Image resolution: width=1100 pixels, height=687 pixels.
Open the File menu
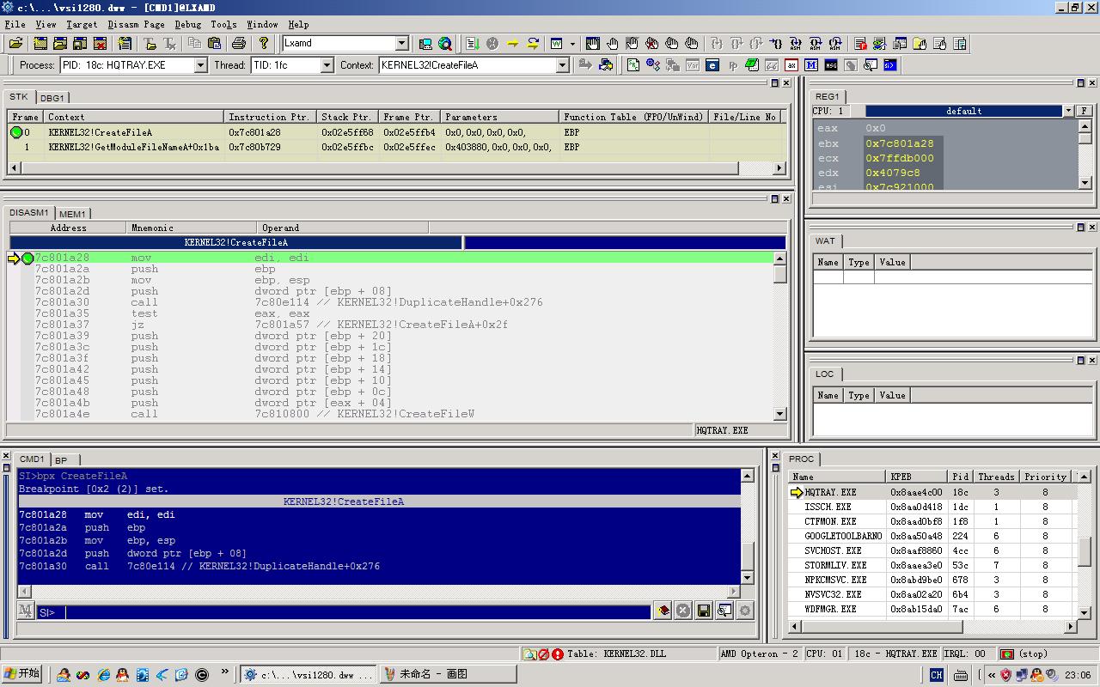(15, 24)
